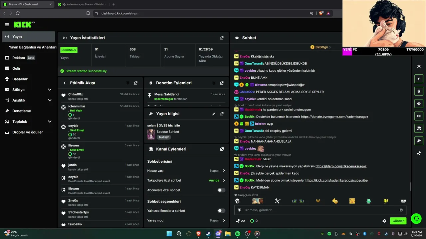Open blerp.com/x/kademkaragoz link in chat

[x=341, y=166]
